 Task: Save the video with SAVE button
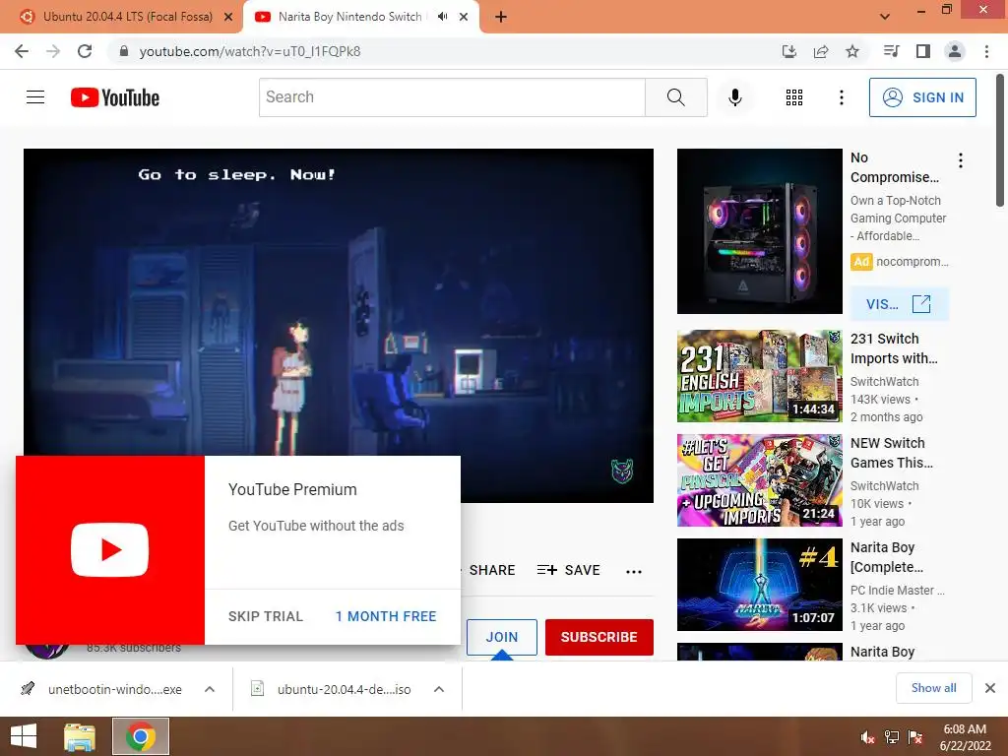click(x=568, y=570)
